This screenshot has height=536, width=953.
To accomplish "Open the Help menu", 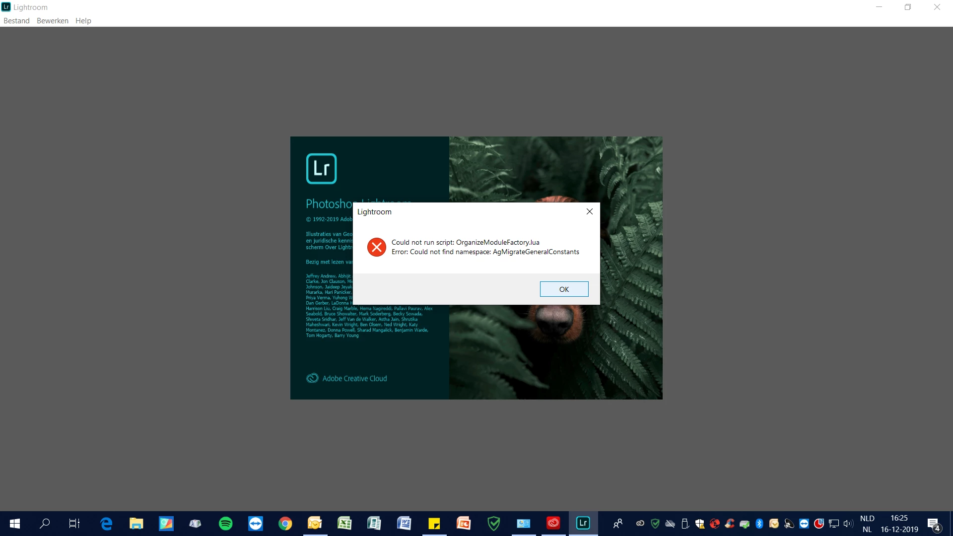I will coord(83,21).
